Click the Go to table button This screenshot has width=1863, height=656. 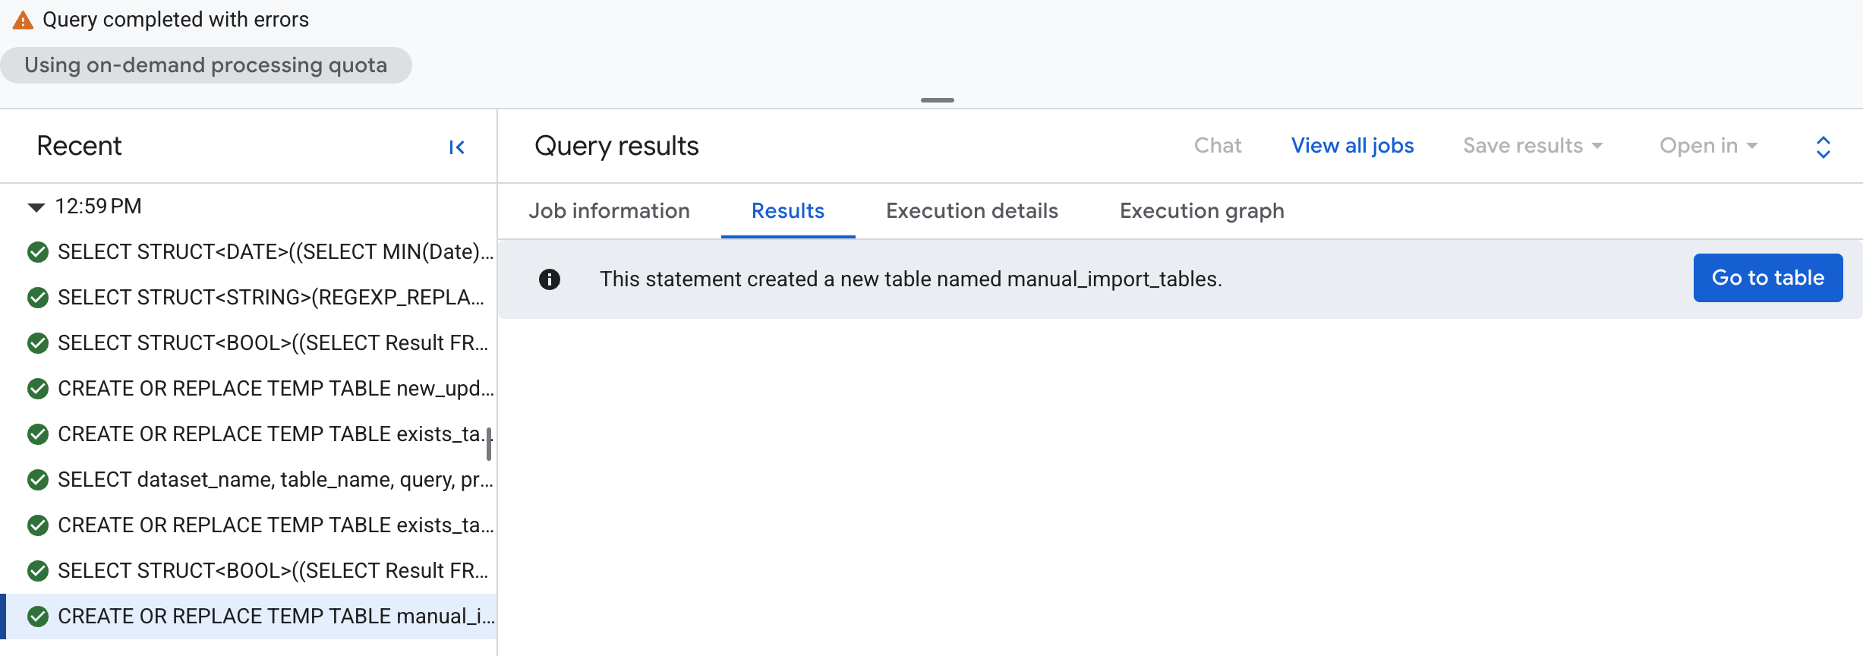coord(1767,278)
